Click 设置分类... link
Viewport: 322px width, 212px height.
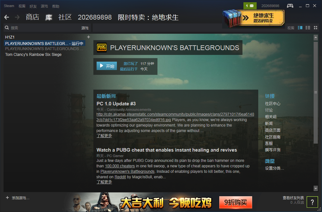(274, 168)
